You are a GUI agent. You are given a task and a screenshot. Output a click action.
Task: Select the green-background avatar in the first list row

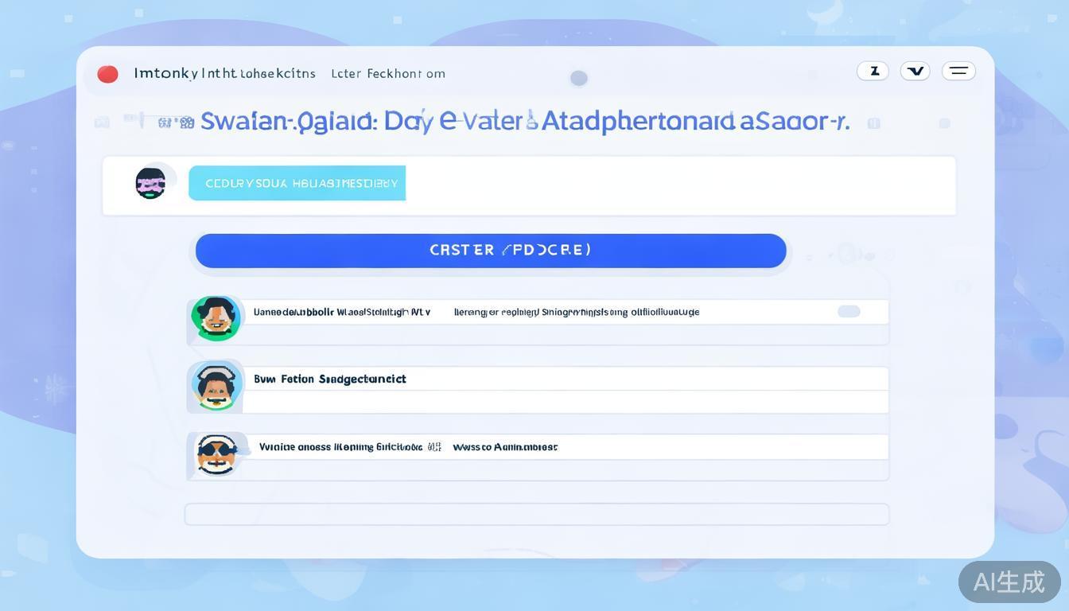point(216,317)
